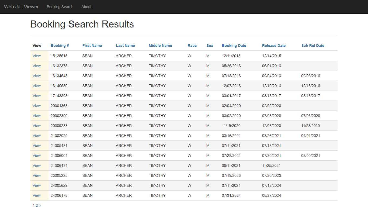The height and width of the screenshot is (207, 368).
Task: Click the next page arrow
Action: (x=40, y=205)
